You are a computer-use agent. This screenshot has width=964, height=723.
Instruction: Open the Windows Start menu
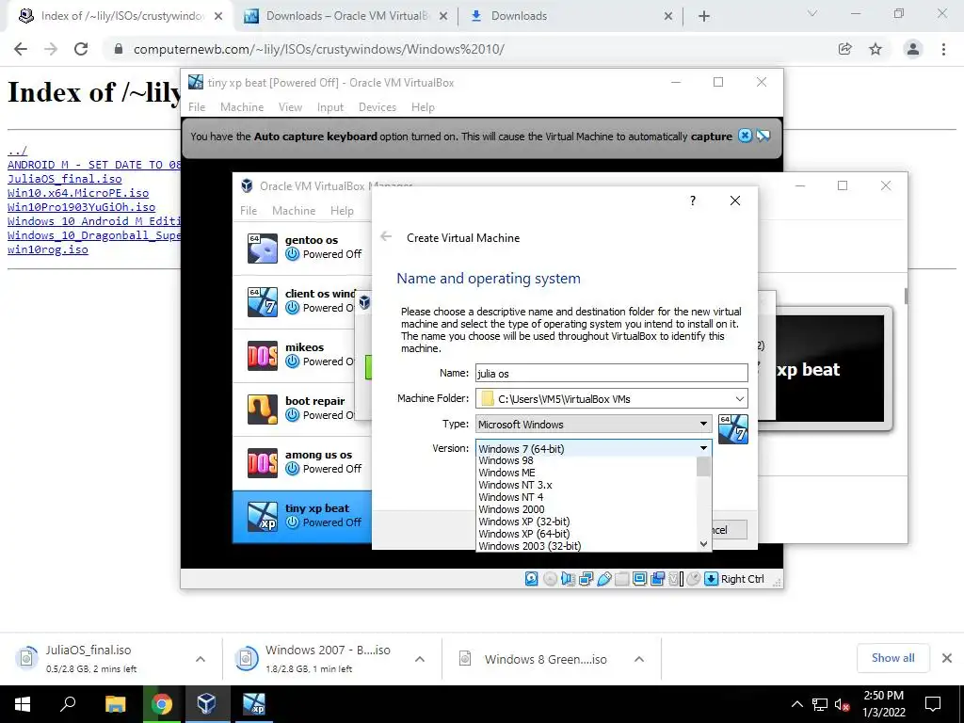pos(23,704)
